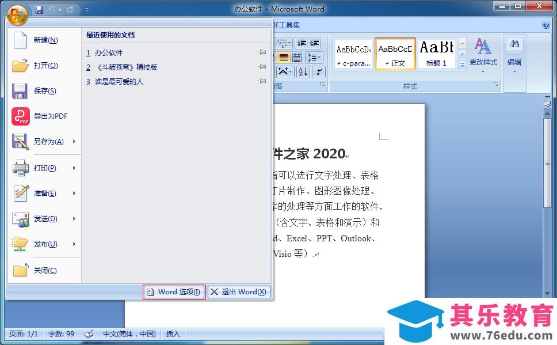Open the paragraph (段落) dialog launcher
This screenshot has width=557, height=345.
click(x=323, y=85)
